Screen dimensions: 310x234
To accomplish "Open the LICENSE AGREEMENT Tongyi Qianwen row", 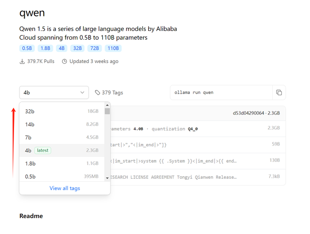I will pyautogui.click(x=198, y=177).
